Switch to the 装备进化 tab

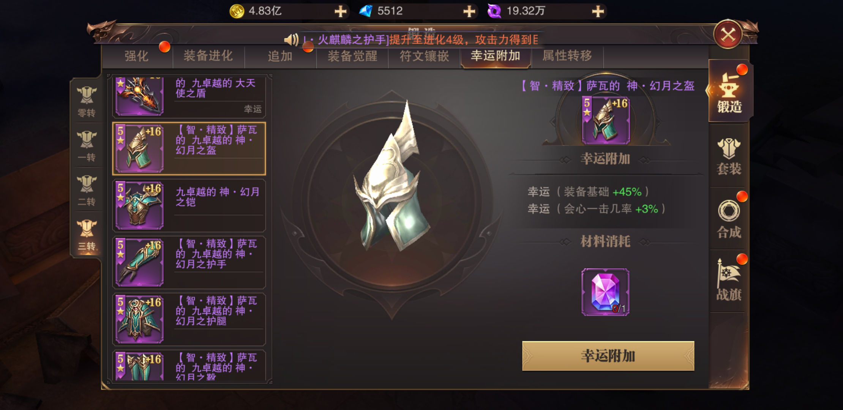[208, 56]
